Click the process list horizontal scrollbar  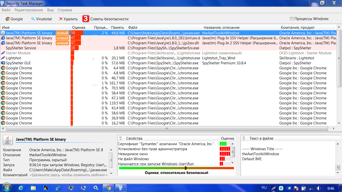click(x=167, y=128)
